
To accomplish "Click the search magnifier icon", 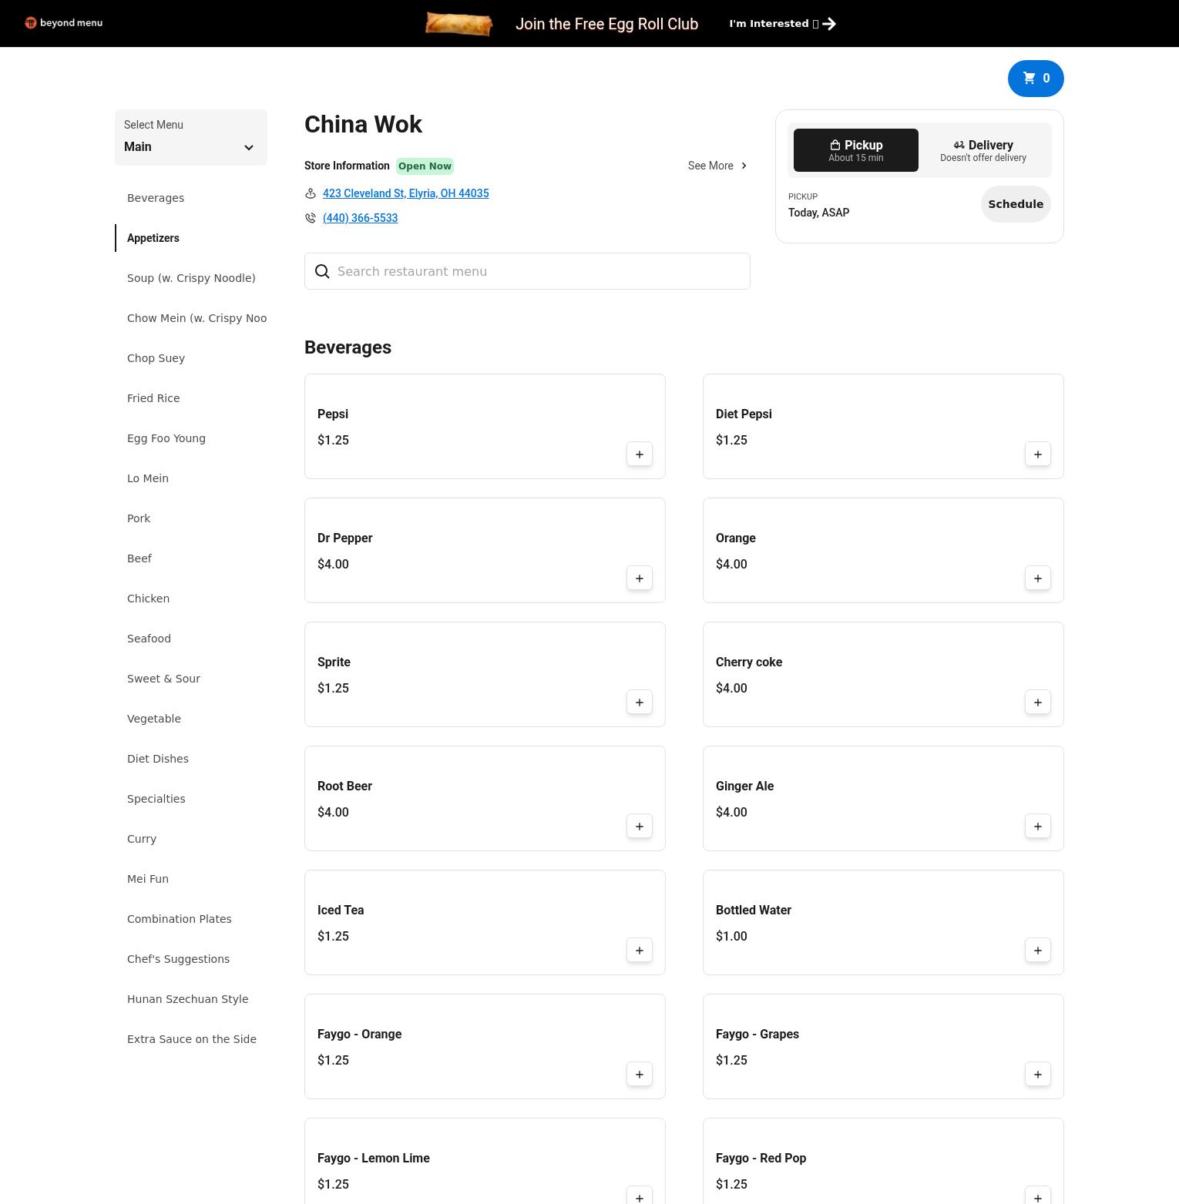I will 322,271.
